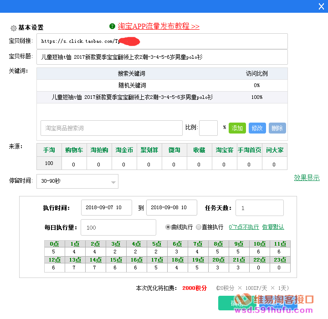Screen dimensions: 328x319
Task: Edit the 18点 hourly value cell
Action: [x=177, y=268]
